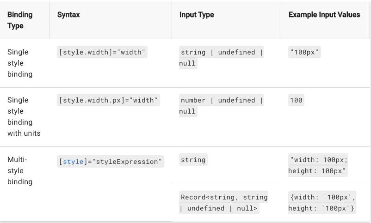Viewport: 371px width, 223px height.
Task: Click the "styleExpression" part of the syntax
Action: point(127,162)
